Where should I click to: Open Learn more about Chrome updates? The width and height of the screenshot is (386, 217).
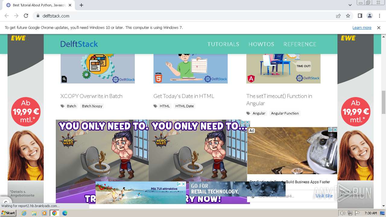click(362, 27)
